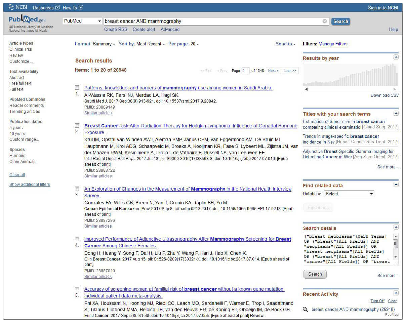Collapse the Search details panel
The width and height of the screenshot is (405, 322).
[x=396, y=227]
